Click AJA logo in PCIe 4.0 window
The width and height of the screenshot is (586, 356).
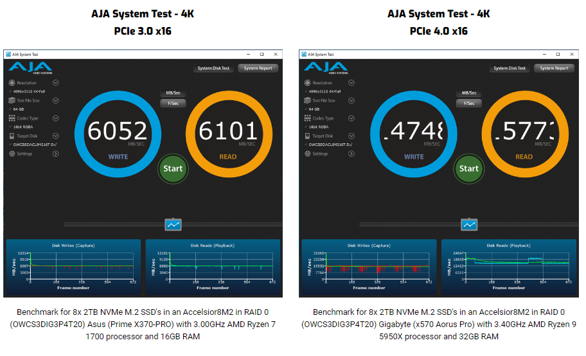click(326, 68)
